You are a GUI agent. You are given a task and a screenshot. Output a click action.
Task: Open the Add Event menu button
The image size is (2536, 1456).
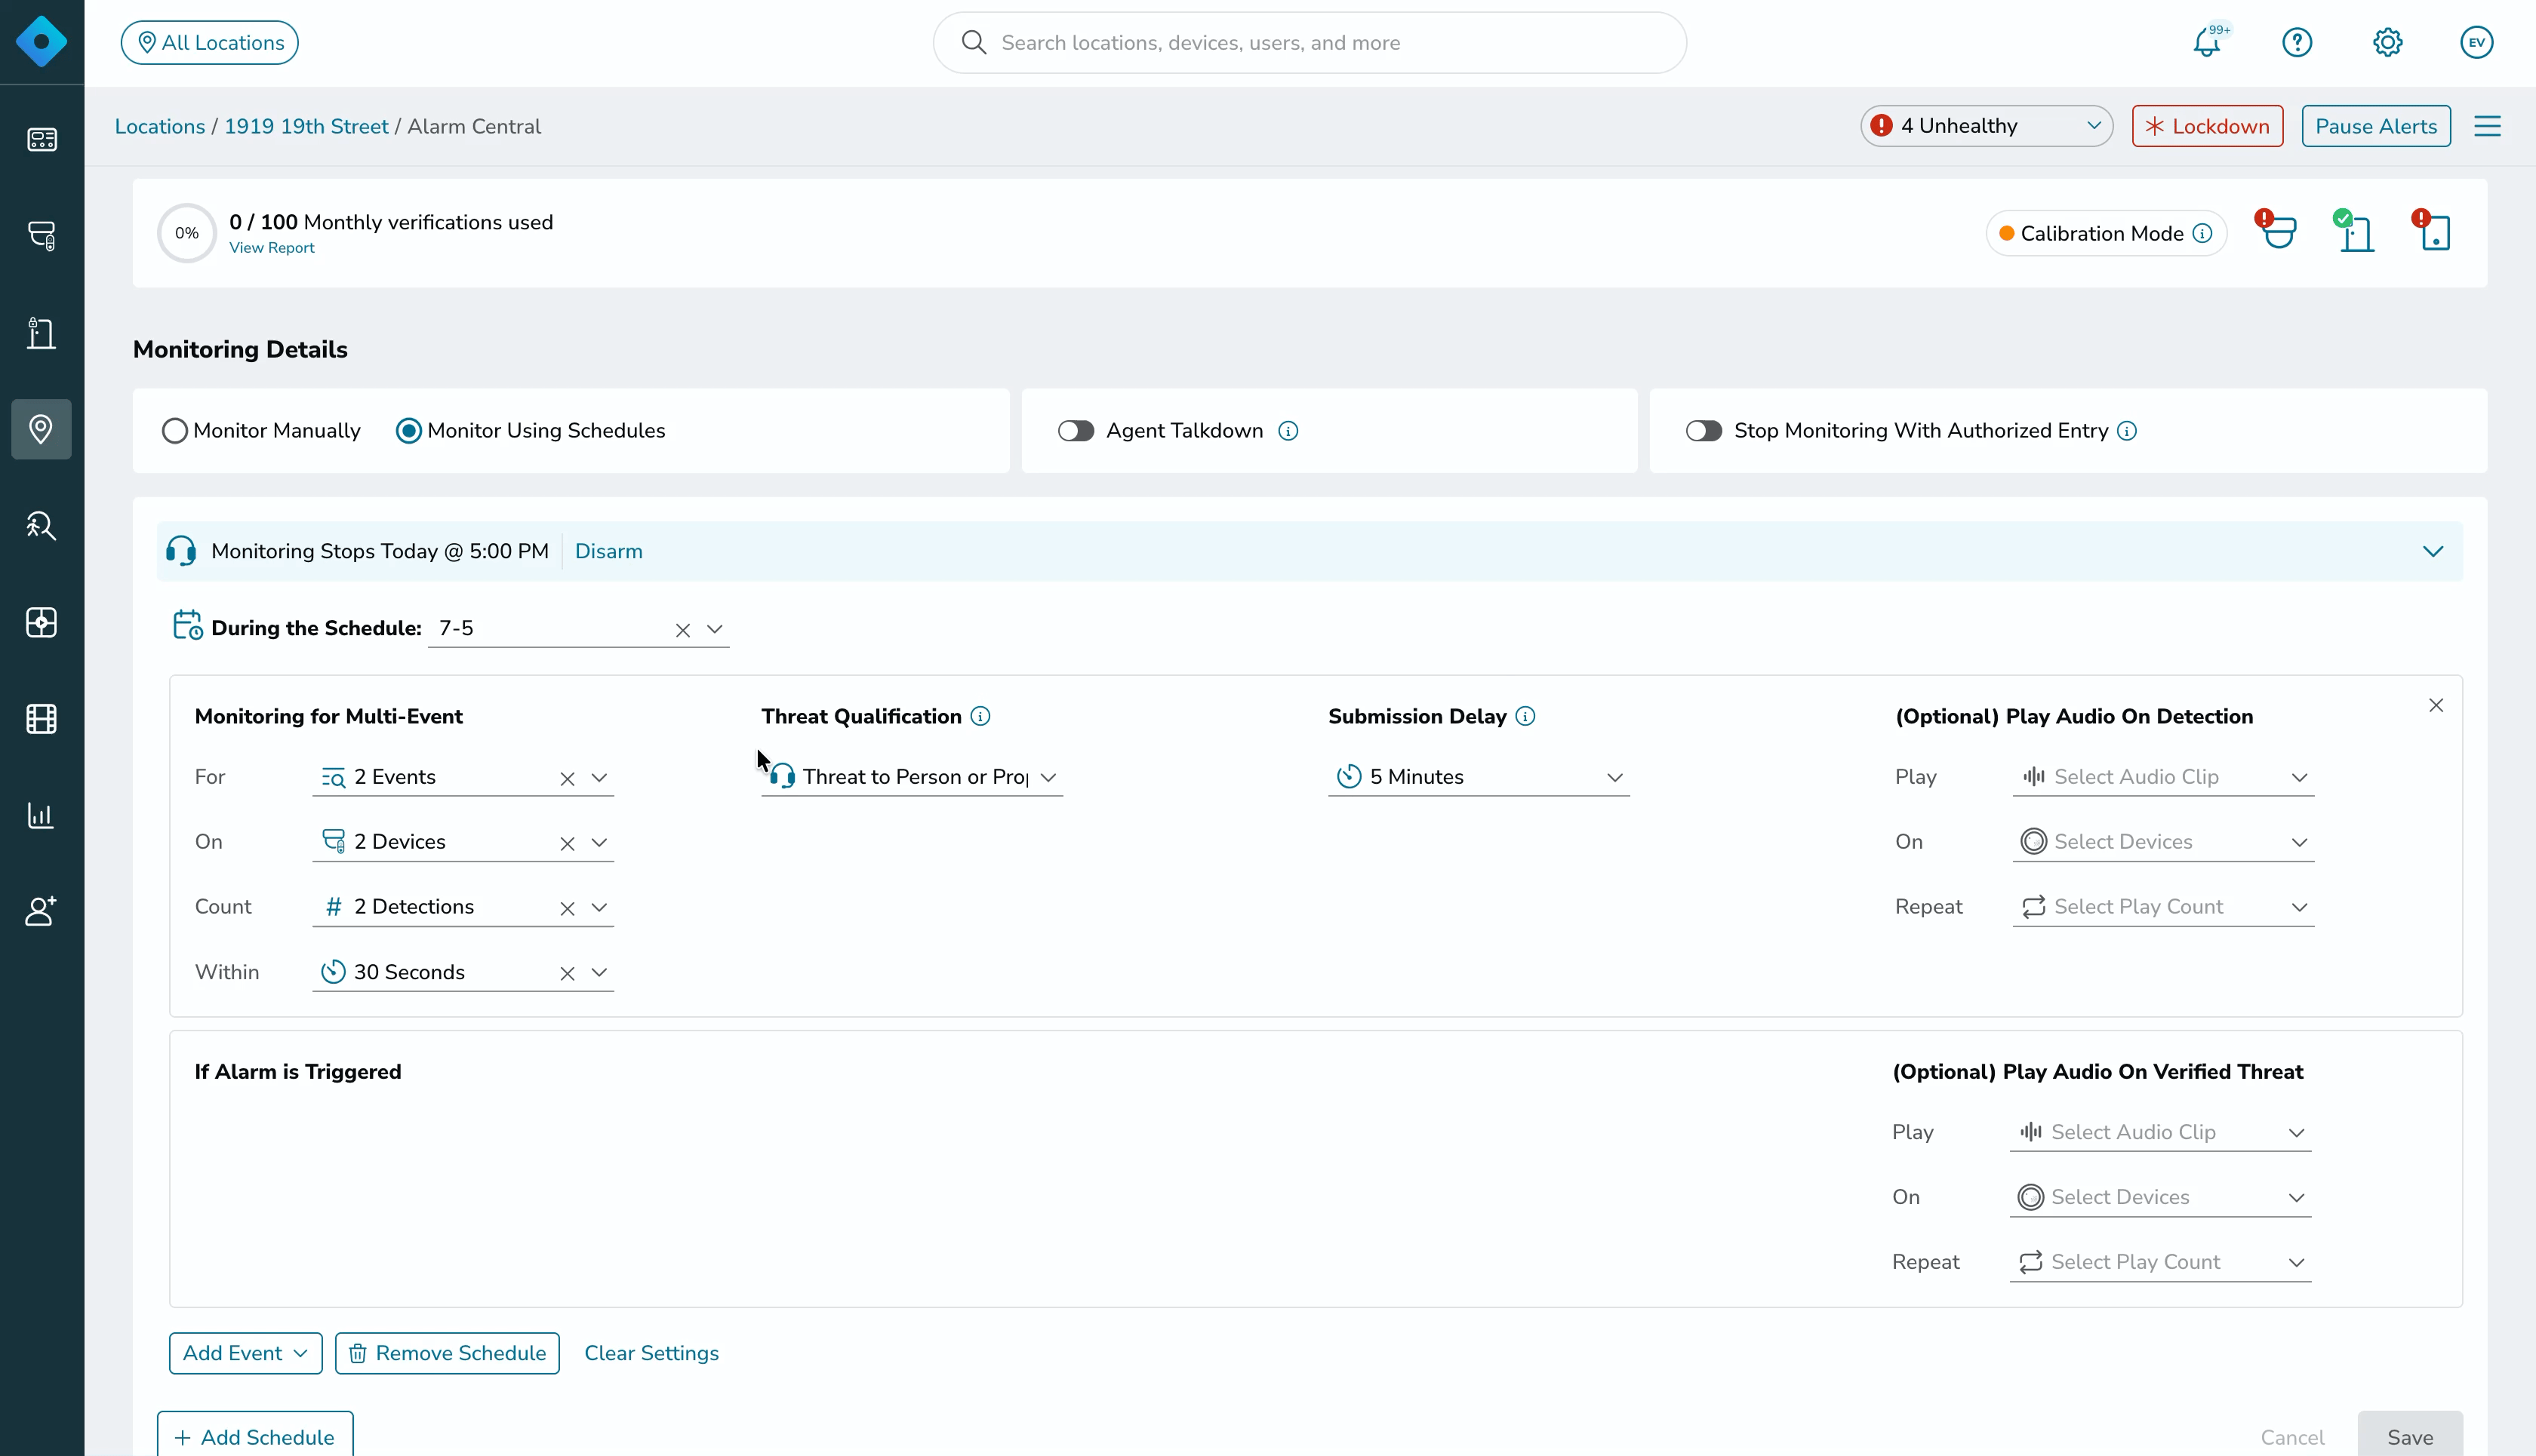[x=245, y=1353]
